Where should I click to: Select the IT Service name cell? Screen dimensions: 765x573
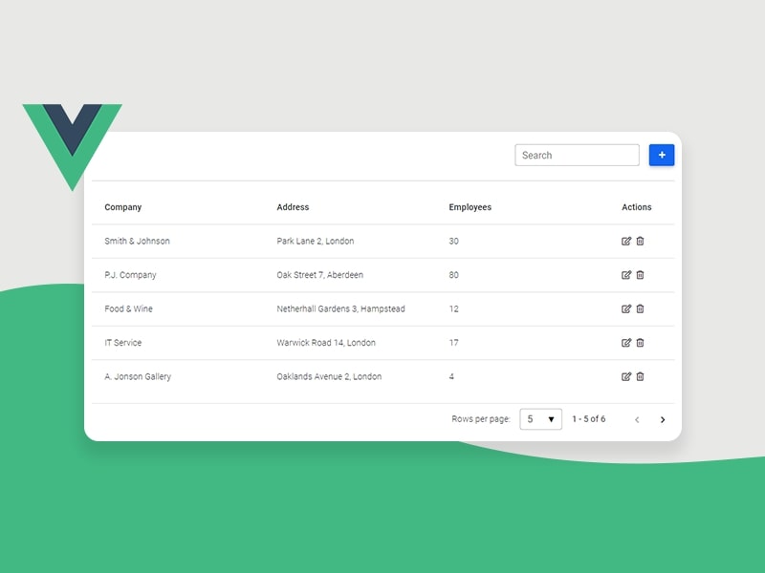click(123, 343)
